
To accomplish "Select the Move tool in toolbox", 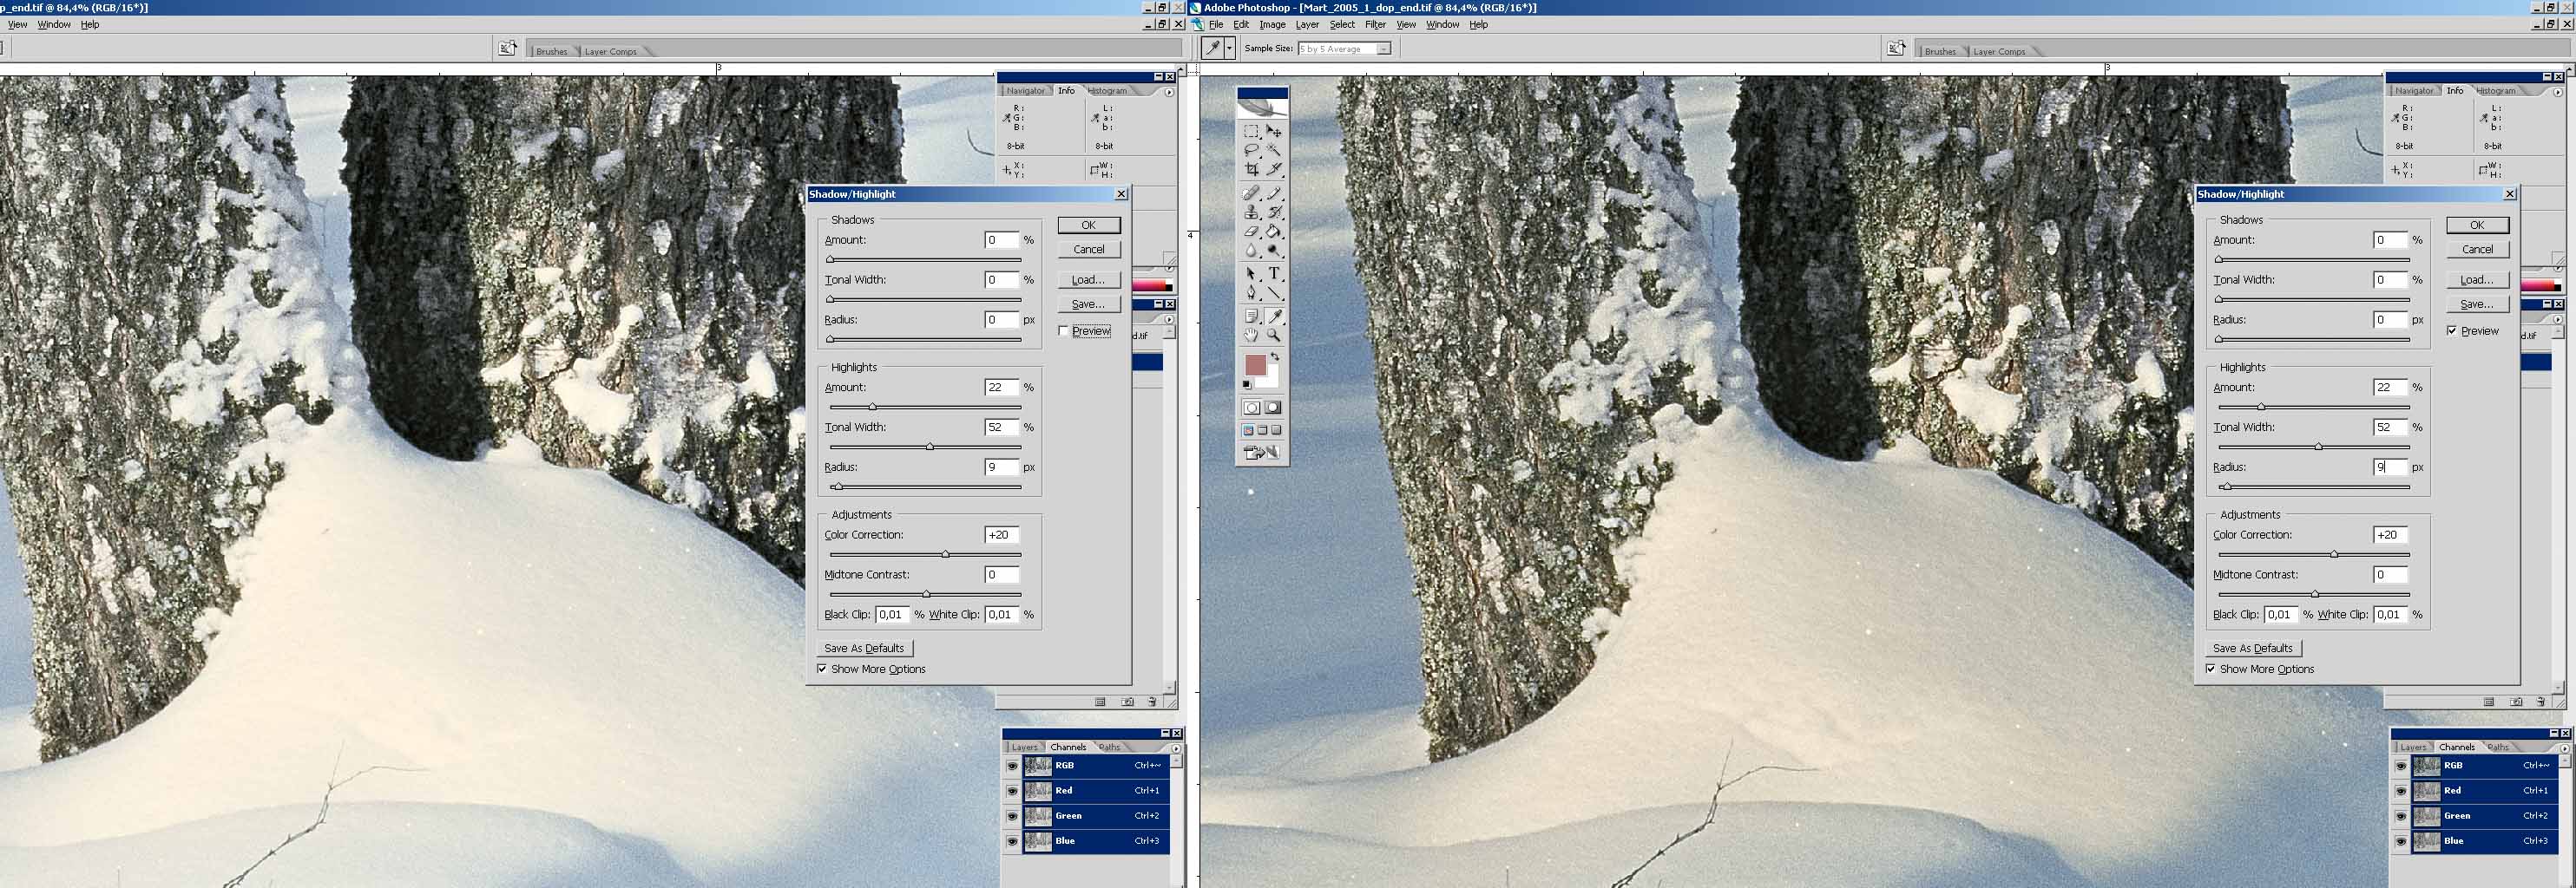I will click(x=1274, y=131).
